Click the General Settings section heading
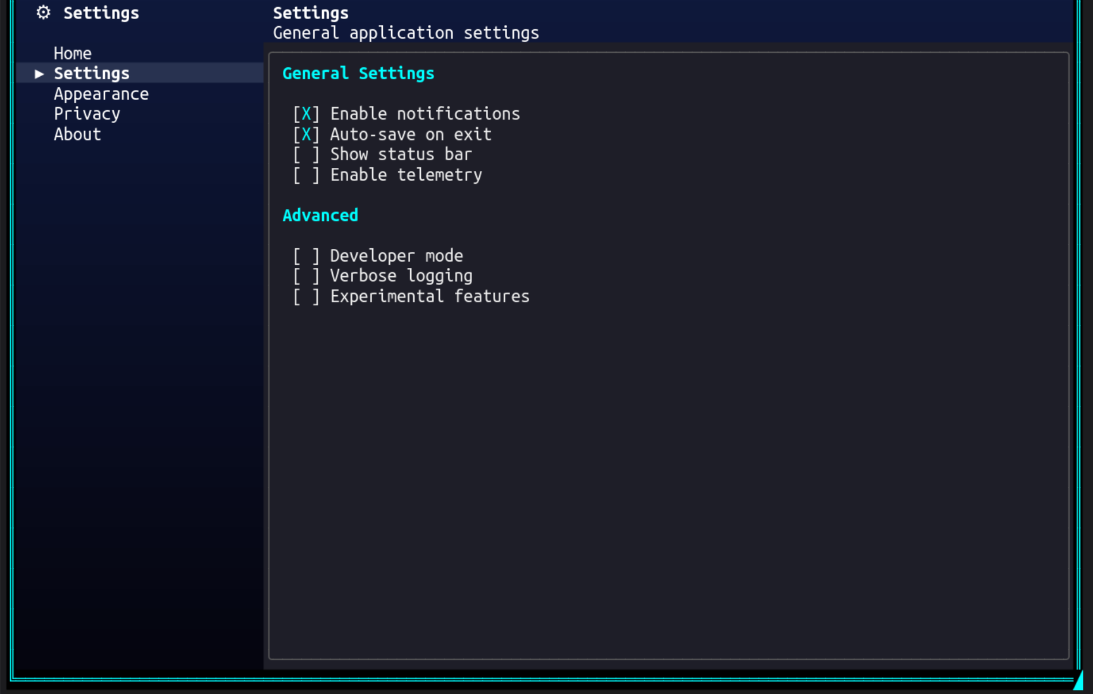This screenshot has width=1093, height=694. (358, 74)
